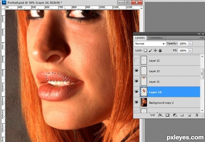The width and height of the screenshot is (205, 142).
Task: Lock position move icon
Action: 155,50
